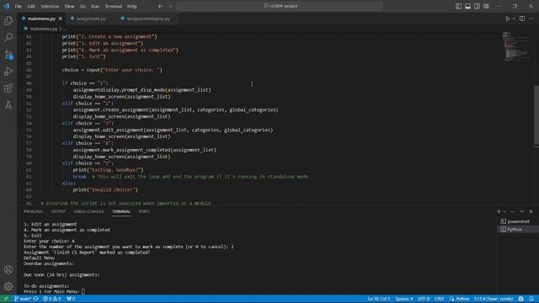The width and height of the screenshot is (539, 303).
Task: Open editor More Actions ellipsis
Action: pyautogui.click(x=531, y=19)
